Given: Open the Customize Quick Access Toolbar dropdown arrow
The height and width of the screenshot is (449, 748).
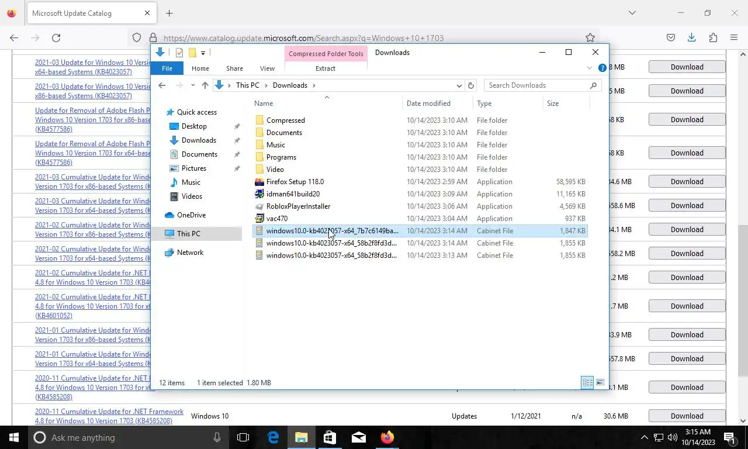Looking at the screenshot, I should tap(203, 53).
